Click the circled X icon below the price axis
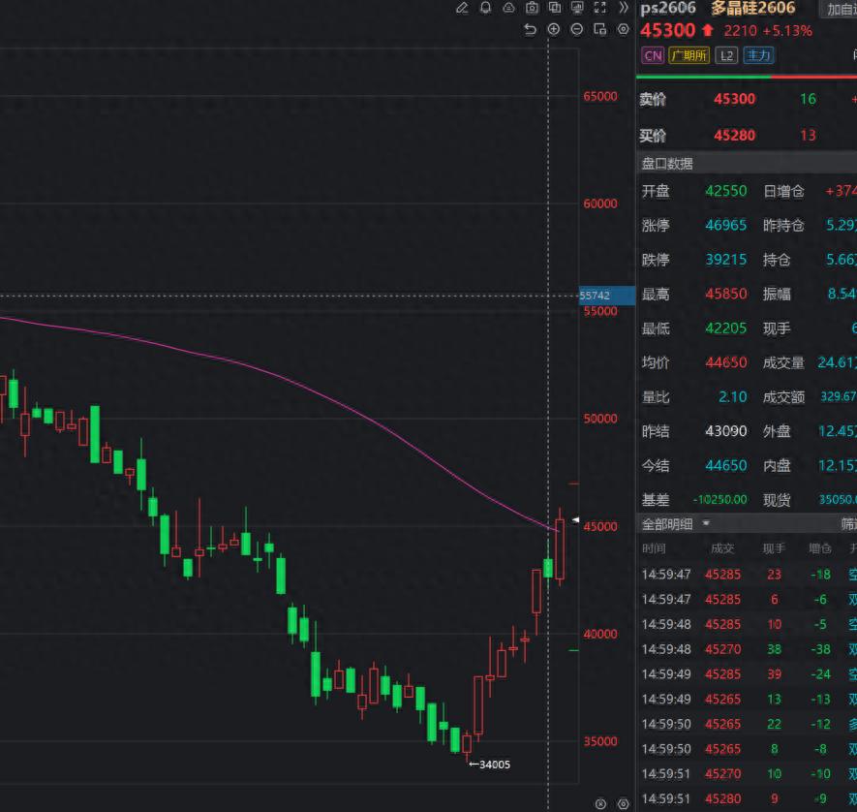857x812 pixels. 600,804
